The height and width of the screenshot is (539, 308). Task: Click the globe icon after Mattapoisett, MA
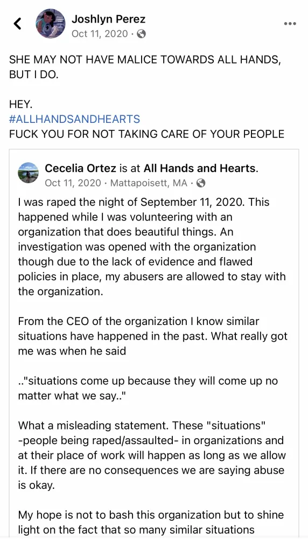click(x=201, y=183)
